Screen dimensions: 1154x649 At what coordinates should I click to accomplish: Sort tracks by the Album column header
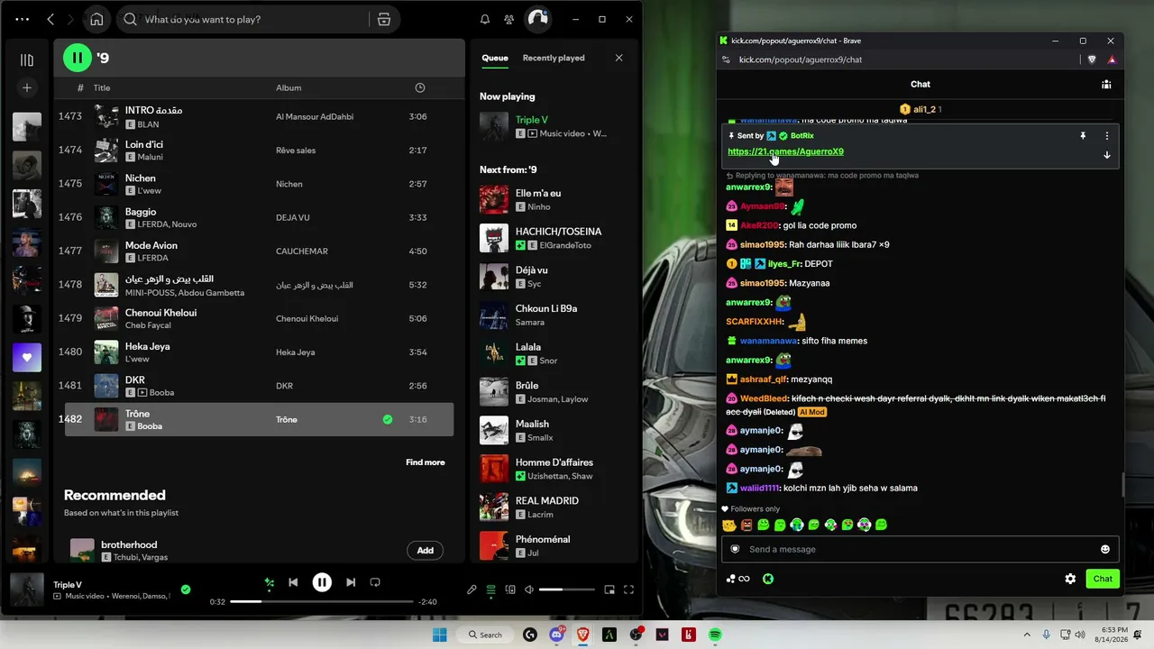pyautogui.click(x=288, y=87)
